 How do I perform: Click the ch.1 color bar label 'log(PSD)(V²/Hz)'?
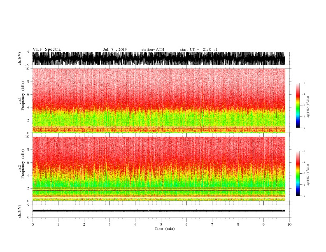pos(308,107)
